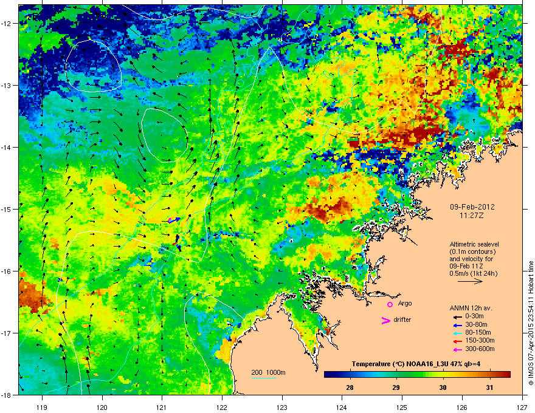Click the '200 1000m' bathymetry label
Image resolution: width=535 pixels, height=413 pixels.
pyautogui.click(x=268, y=372)
